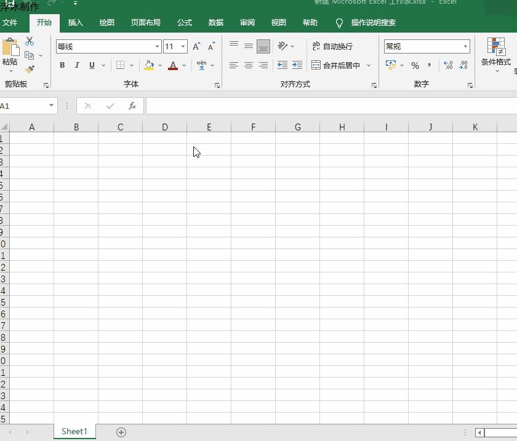Increase decimal places

pyautogui.click(x=448, y=65)
